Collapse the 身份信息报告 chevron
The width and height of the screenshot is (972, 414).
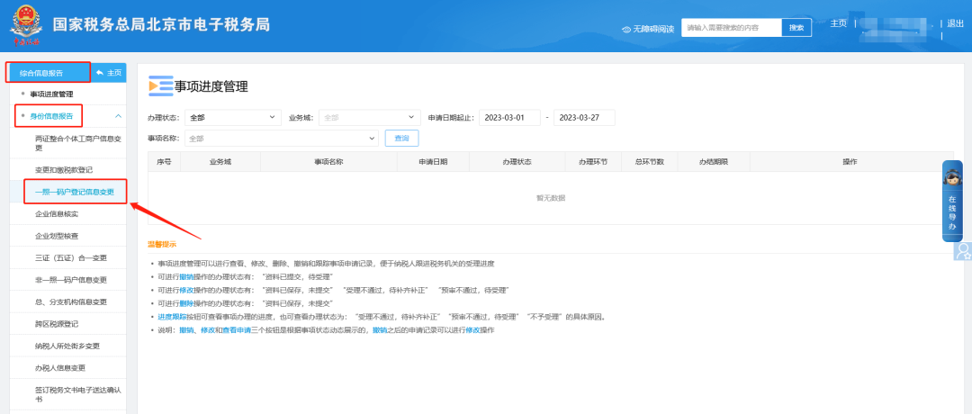pyautogui.click(x=118, y=116)
